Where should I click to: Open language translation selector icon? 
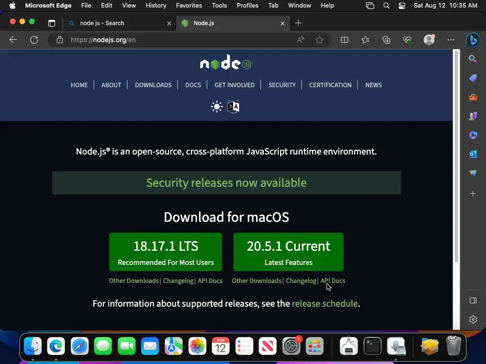point(233,107)
